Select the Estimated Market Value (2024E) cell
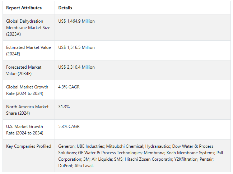Image resolution: width=233 pixels, height=174 pixels. click(28, 50)
